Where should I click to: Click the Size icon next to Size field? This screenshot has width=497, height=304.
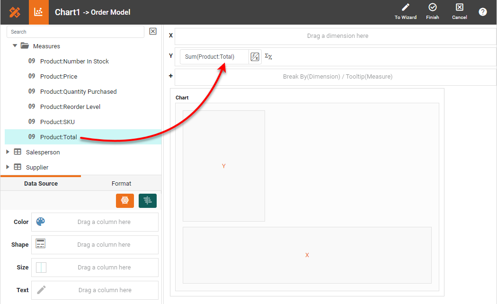pyautogui.click(x=41, y=267)
